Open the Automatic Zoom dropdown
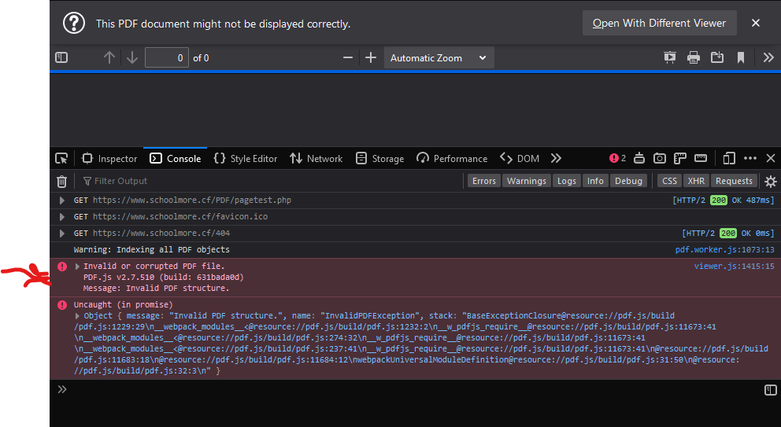Screen dimensions: 781x427 tap(438, 57)
